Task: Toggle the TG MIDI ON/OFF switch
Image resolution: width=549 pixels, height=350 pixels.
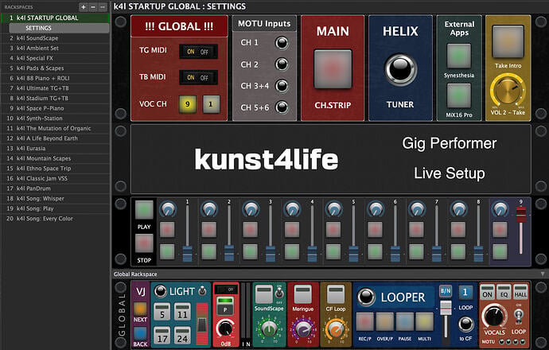Action: (x=198, y=52)
